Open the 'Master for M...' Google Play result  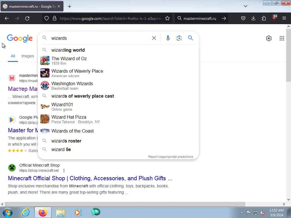pyautogui.click(x=23, y=130)
